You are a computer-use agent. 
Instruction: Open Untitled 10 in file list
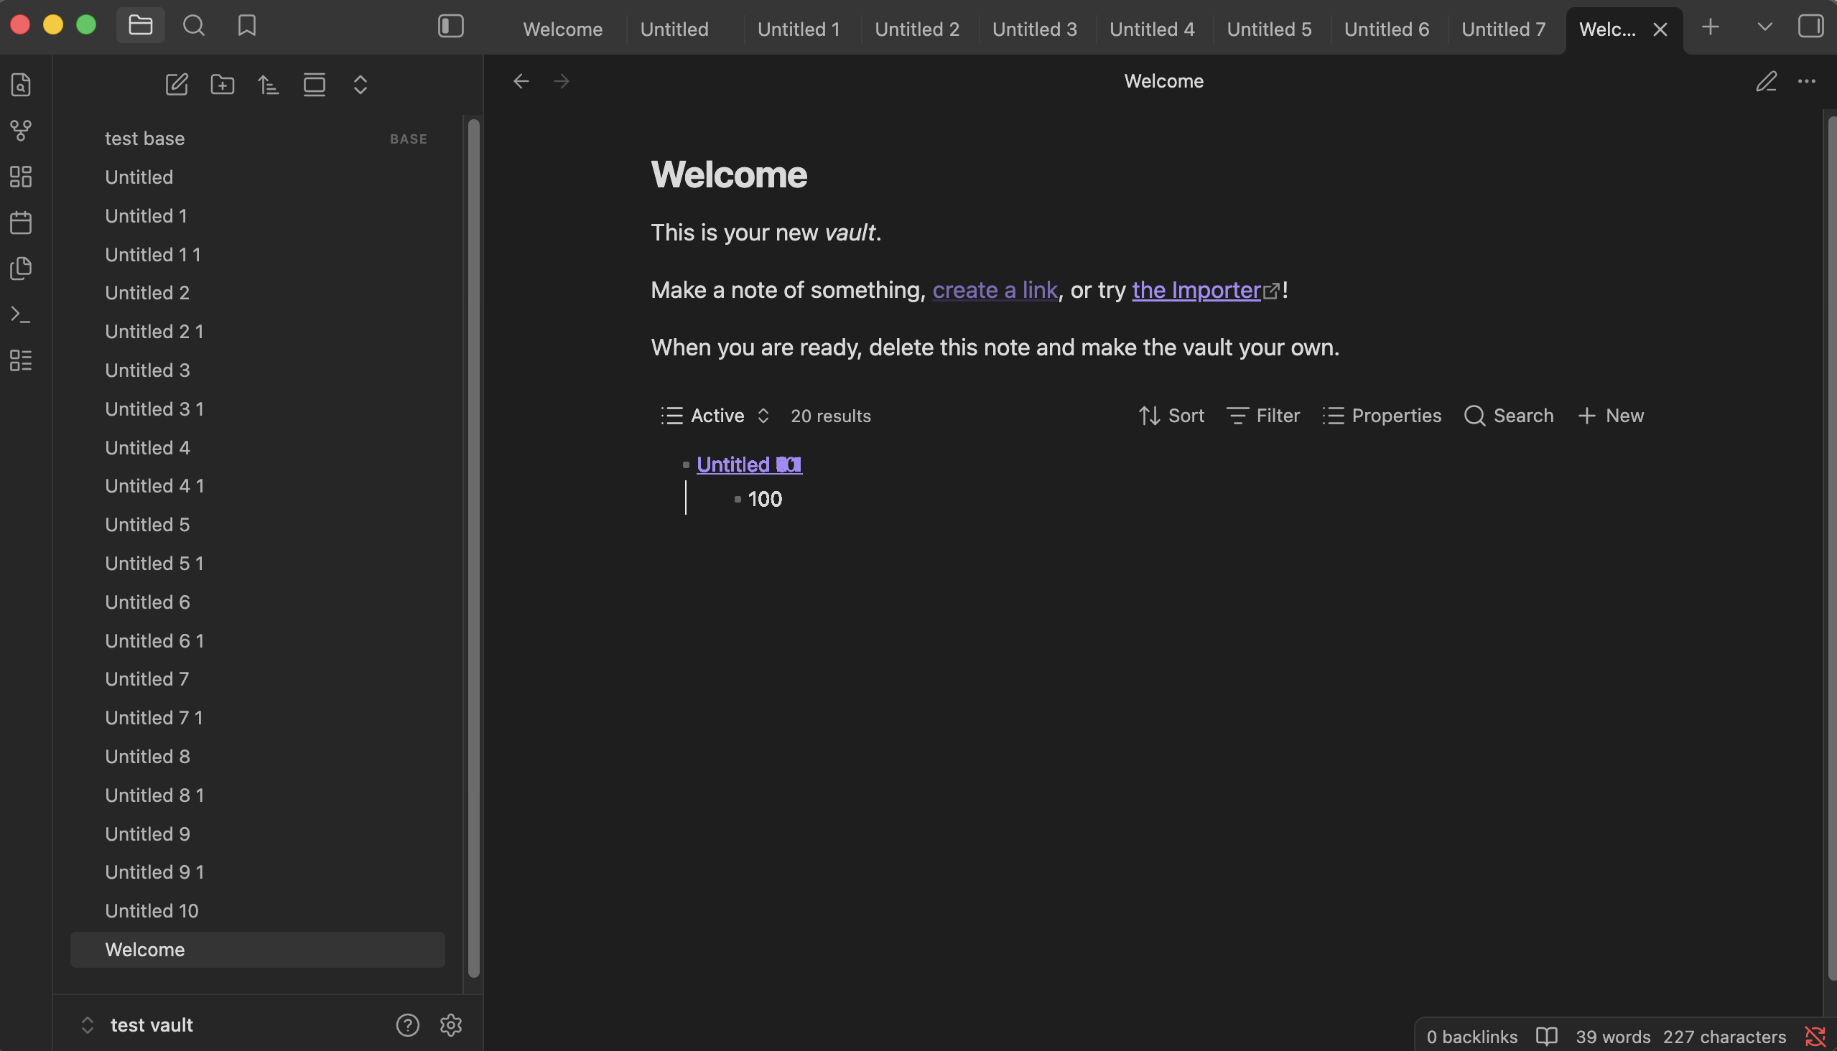click(257, 911)
